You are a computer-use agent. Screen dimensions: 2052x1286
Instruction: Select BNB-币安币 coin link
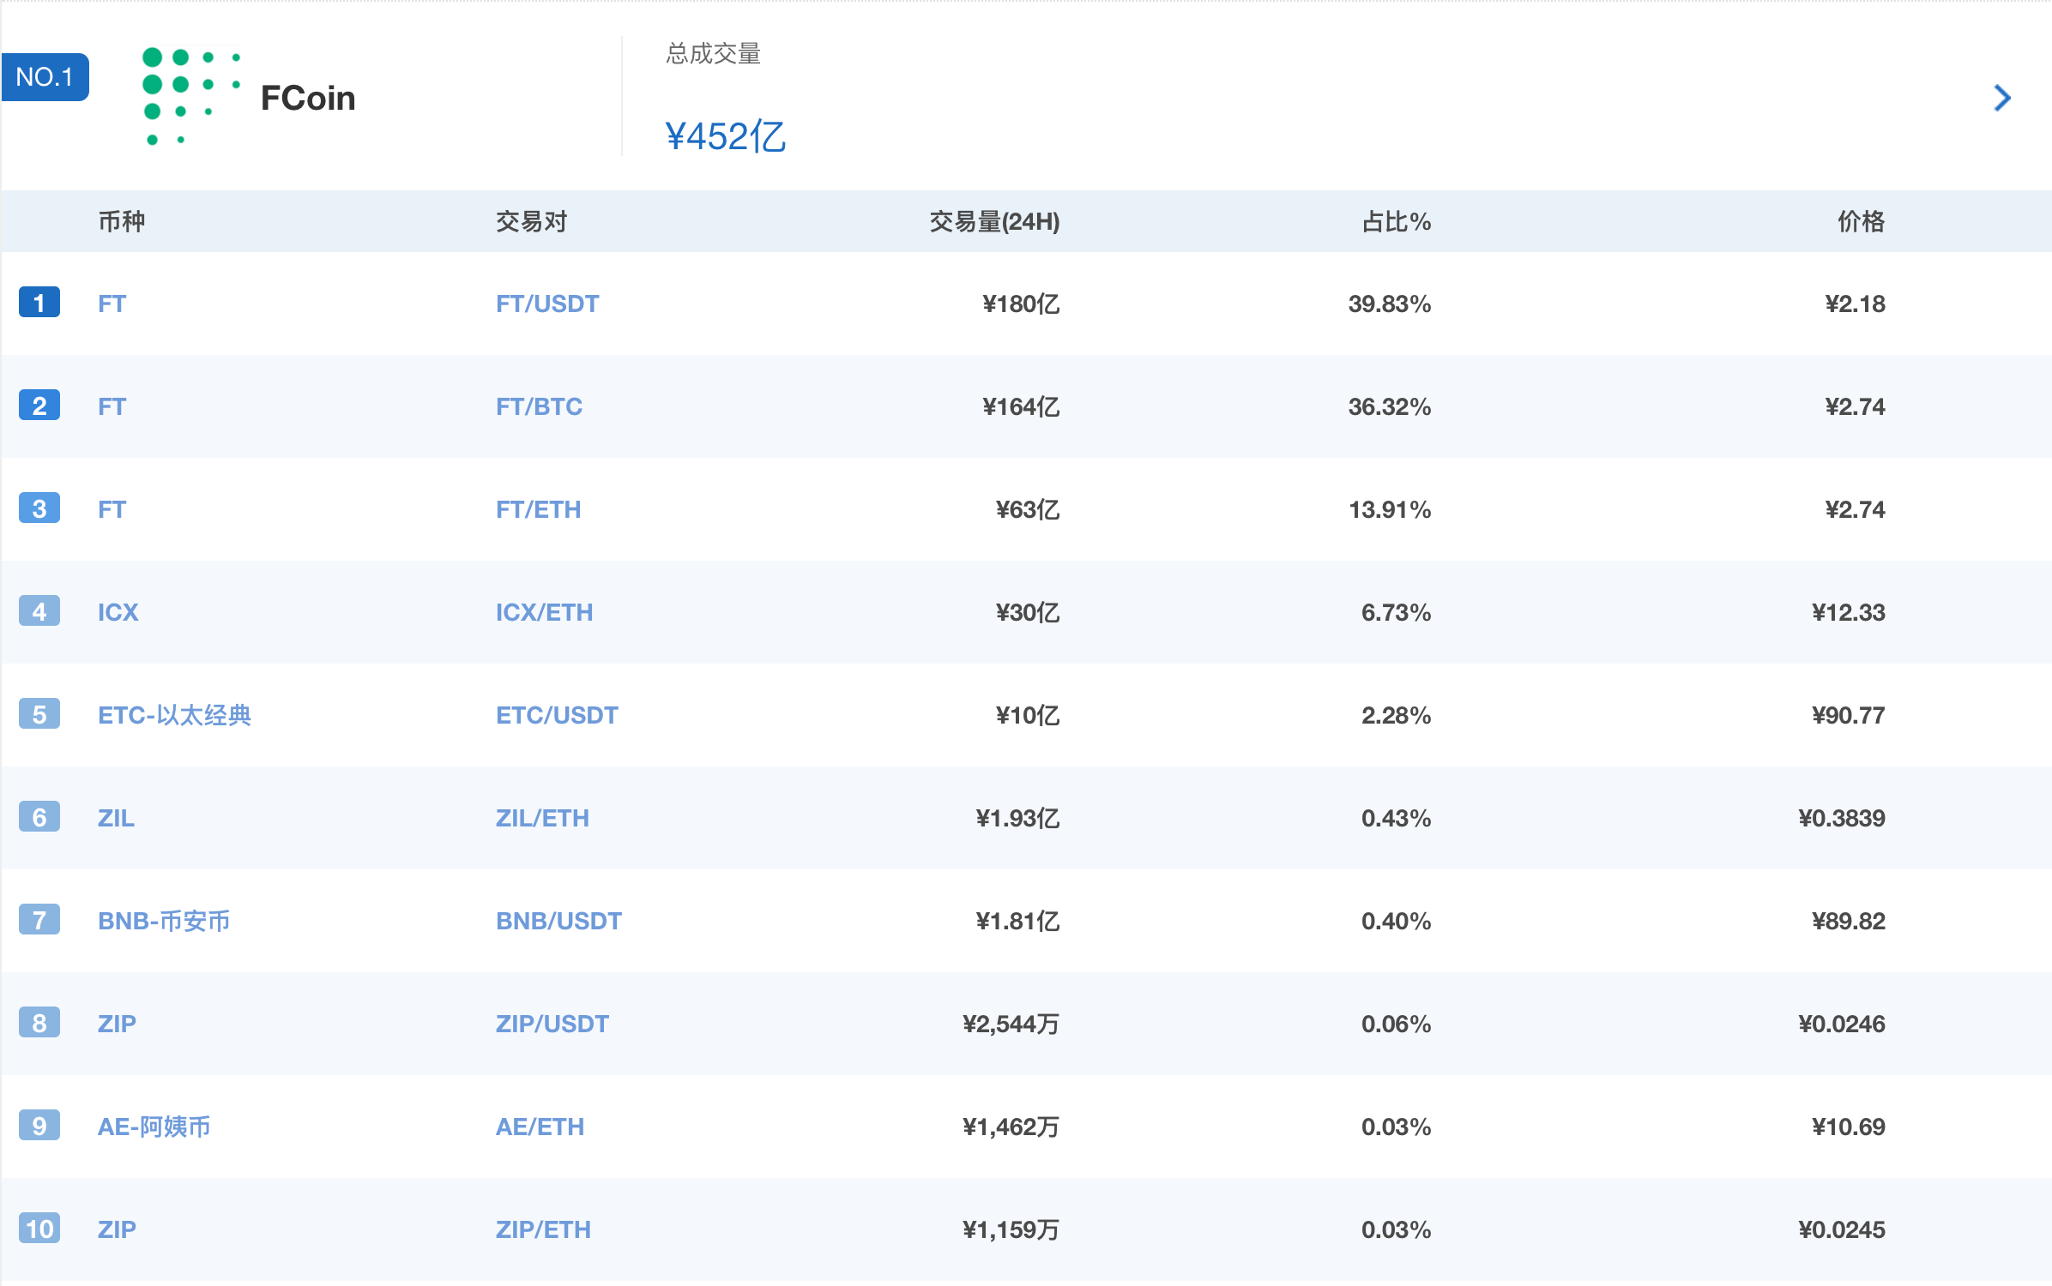click(x=164, y=921)
